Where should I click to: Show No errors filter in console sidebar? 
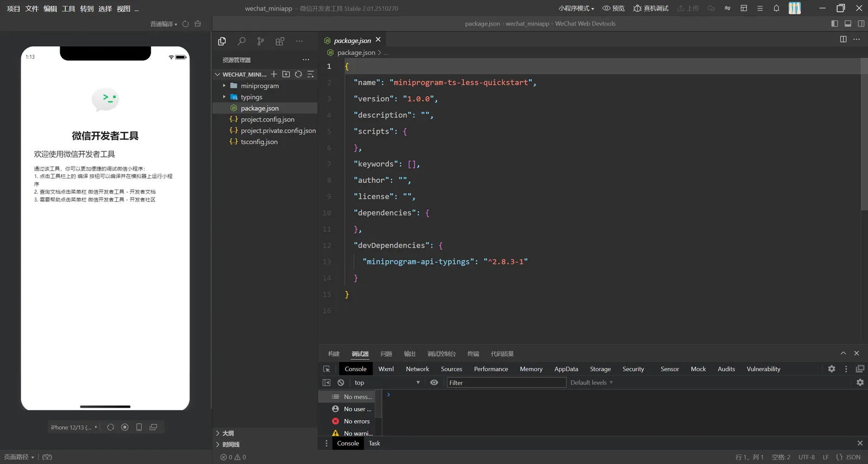(350, 421)
